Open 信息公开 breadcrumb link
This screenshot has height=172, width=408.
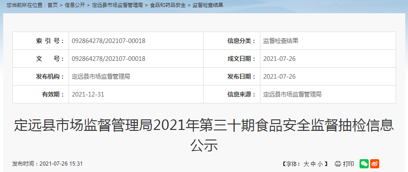74,5
